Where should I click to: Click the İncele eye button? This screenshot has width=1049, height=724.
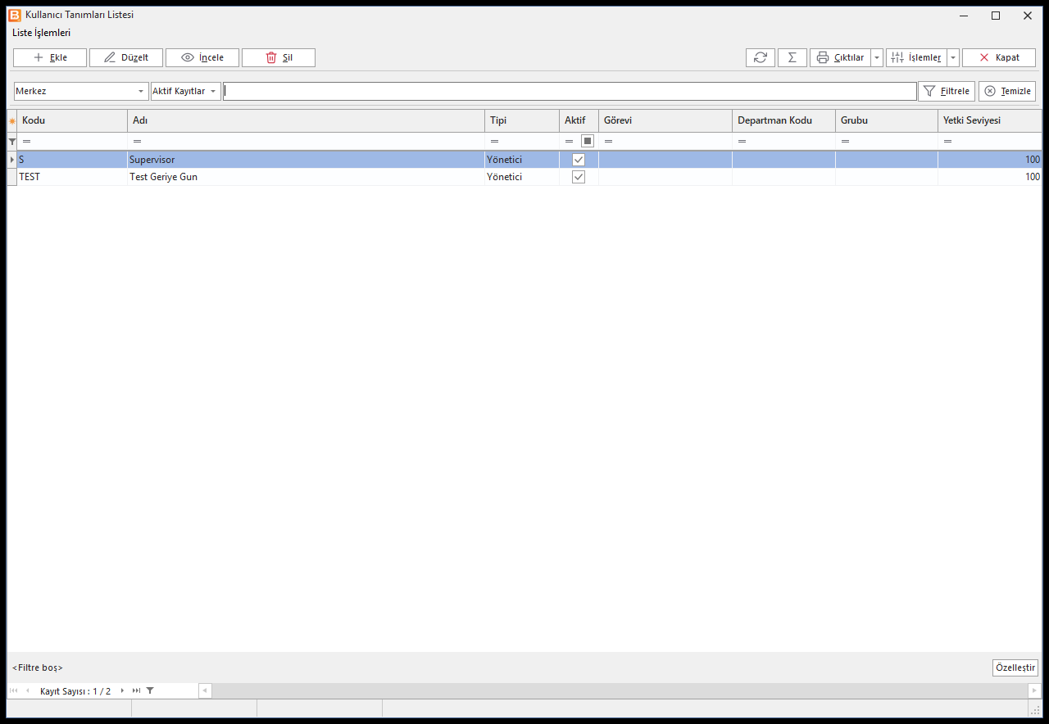point(202,57)
